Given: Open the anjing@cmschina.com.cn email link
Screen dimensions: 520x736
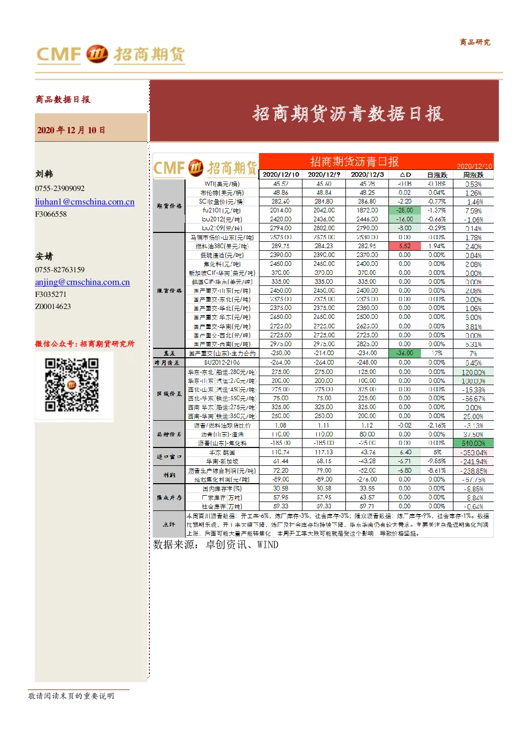Looking at the screenshot, I should click(82, 282).
